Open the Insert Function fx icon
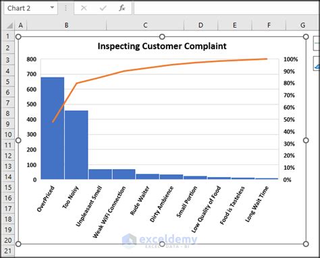This screenshot has height=258, width=320. 122,8
